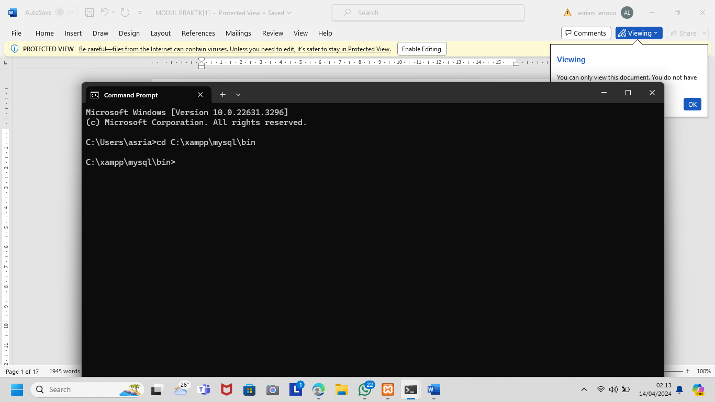Open the Viewing mode dropdown
715x402 pixels.
(x=639, y=33)
